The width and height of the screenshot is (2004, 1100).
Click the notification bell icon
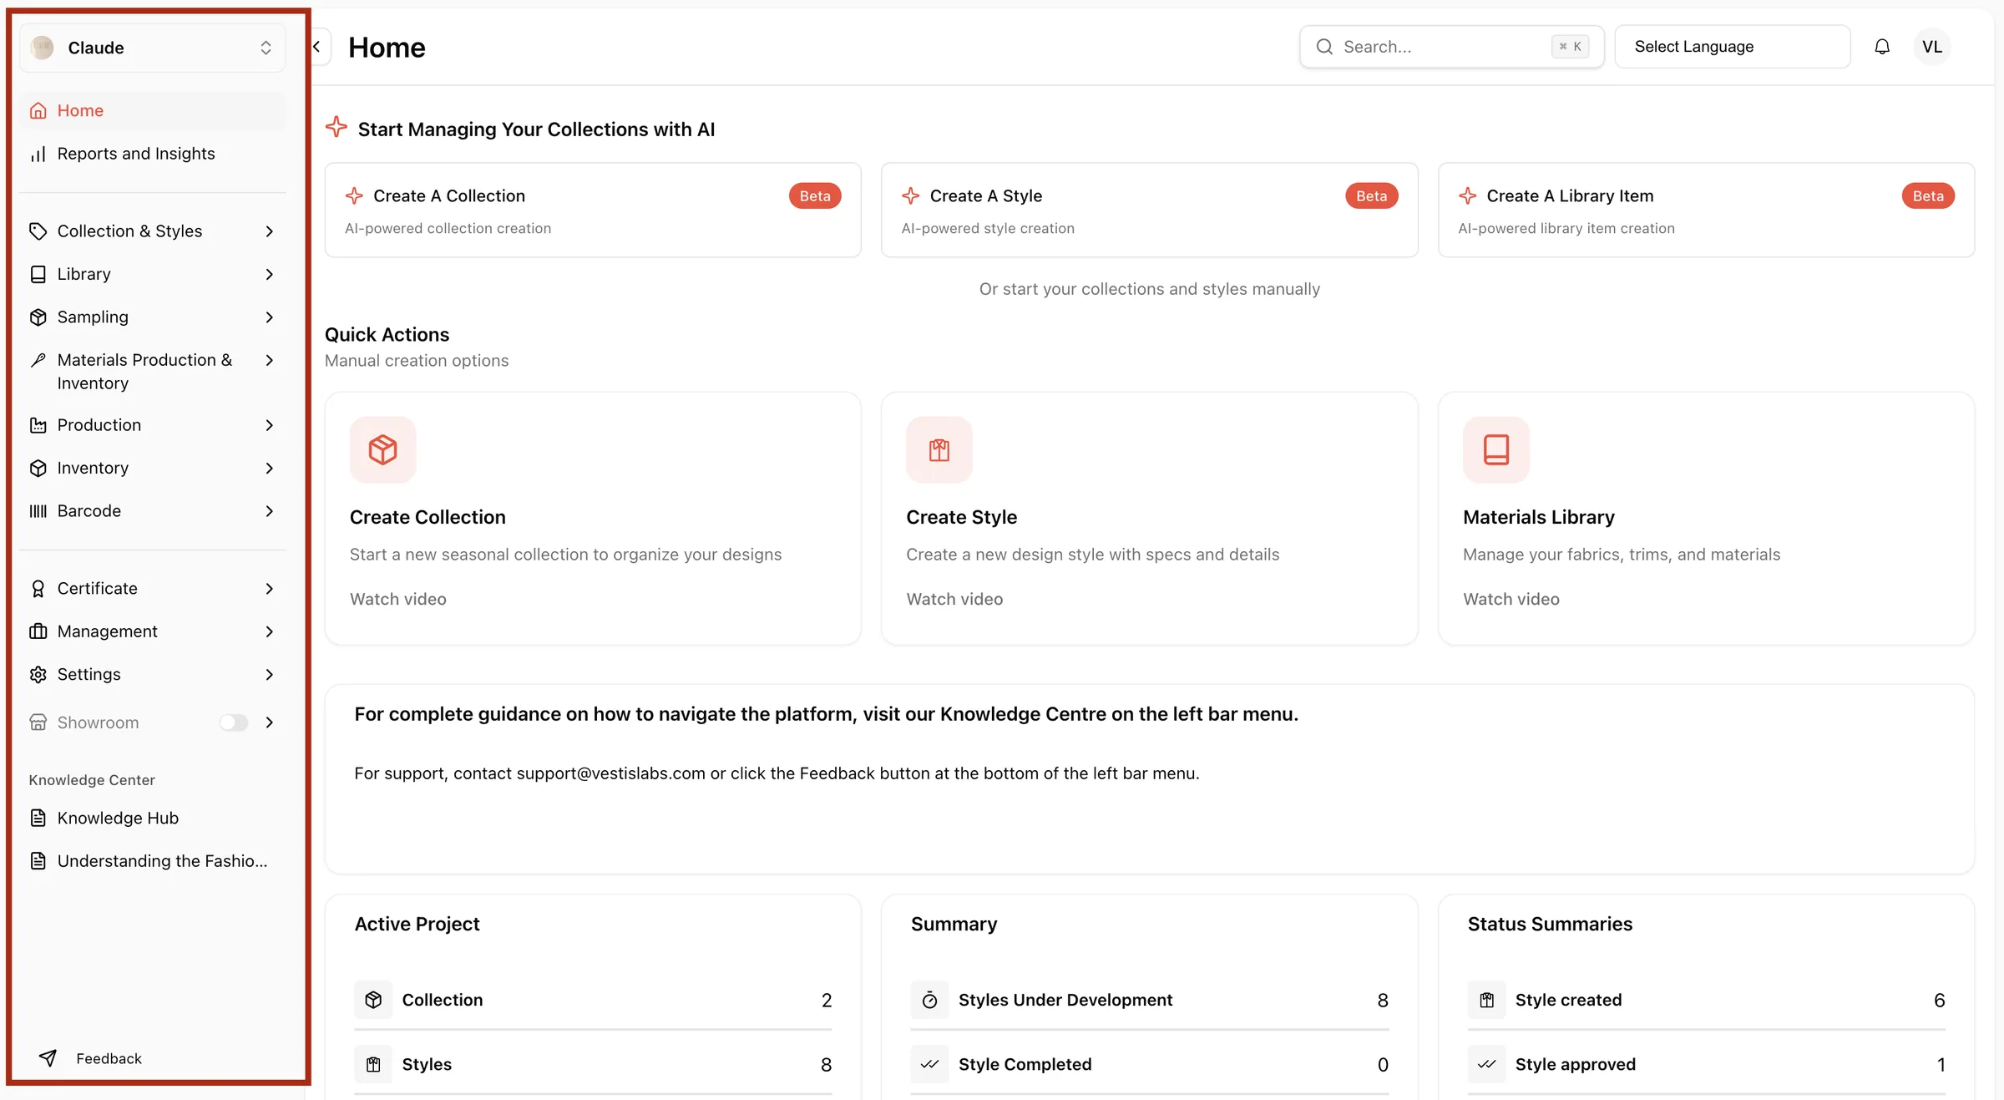point(1882,47)
